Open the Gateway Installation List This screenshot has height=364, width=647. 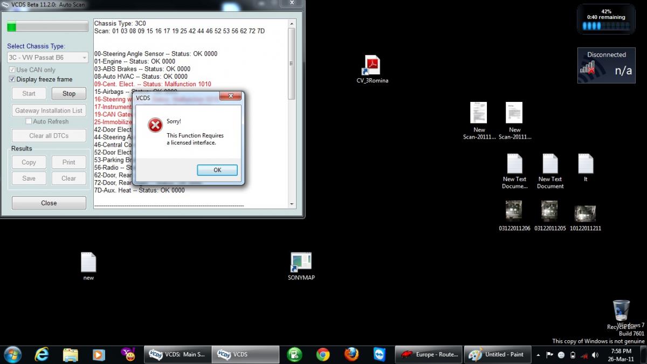pyautogui.click(x=49, y=111)
